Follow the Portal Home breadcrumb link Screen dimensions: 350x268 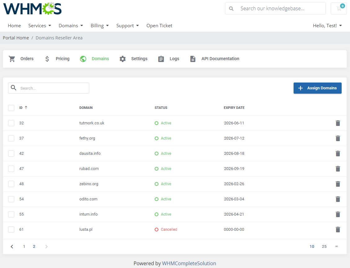[x=16, y=38]
